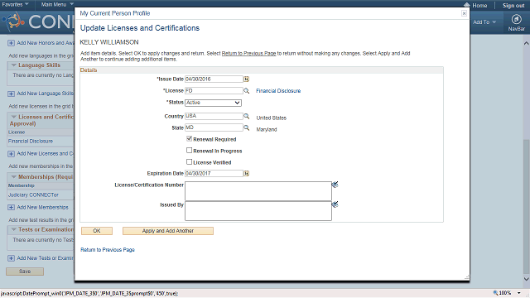Collapse the Memberships section
The image size is (530, 298).
[x=14, y=176]
